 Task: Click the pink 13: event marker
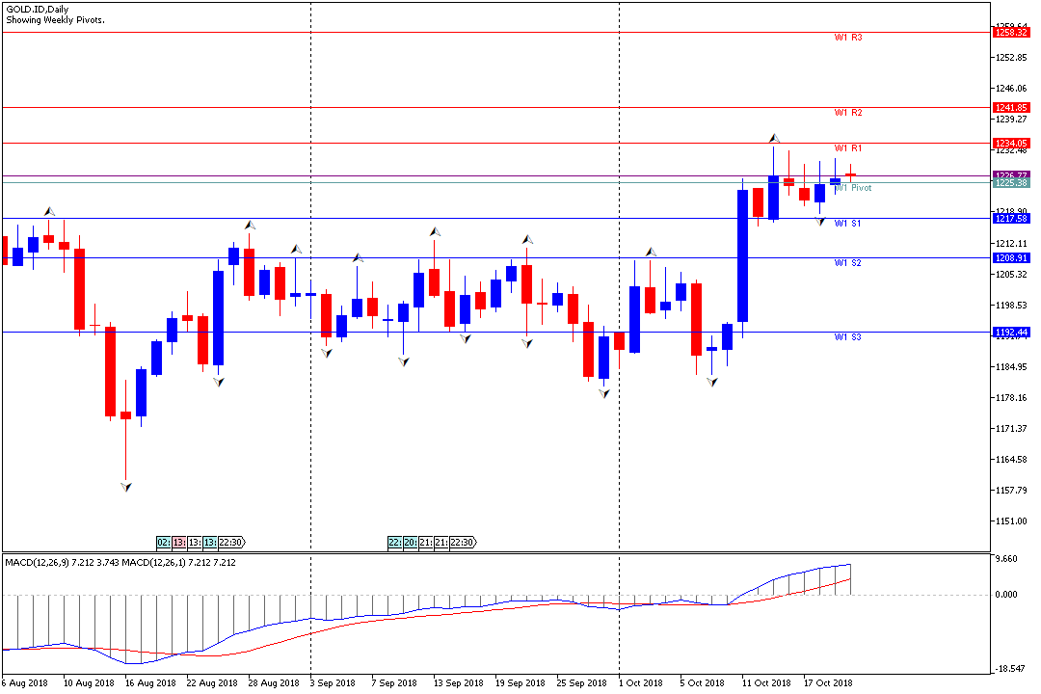179,543
